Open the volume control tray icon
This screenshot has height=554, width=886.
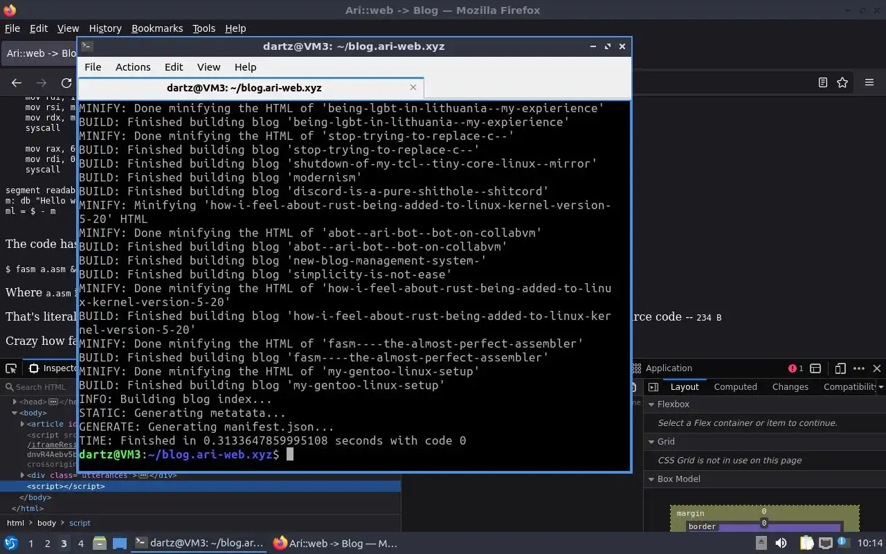(781, 543)
